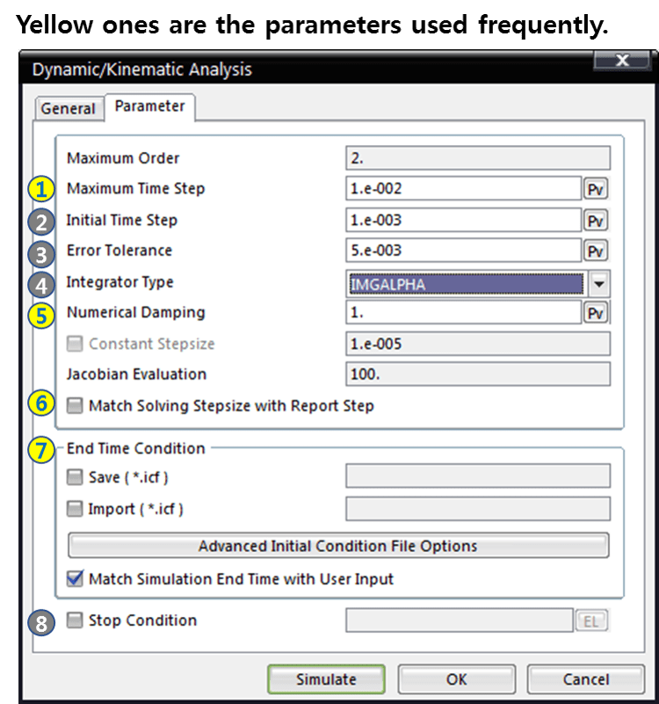Click the Constant Stepsize value field
The image size is (659, 704).
pos(478,344)
